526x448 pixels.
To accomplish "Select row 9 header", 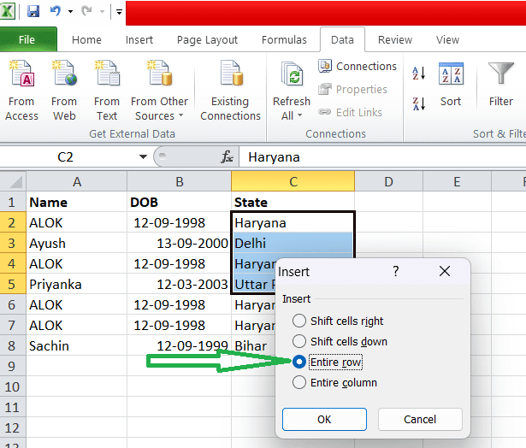I will (13, 366).
